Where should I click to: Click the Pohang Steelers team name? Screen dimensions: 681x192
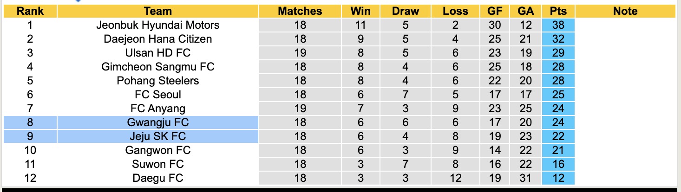[x=157, y=81]
